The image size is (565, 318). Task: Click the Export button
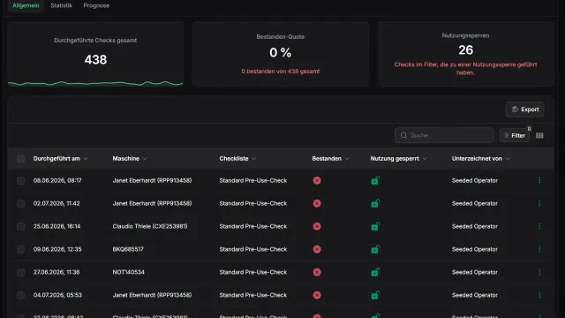pos(524,110)
